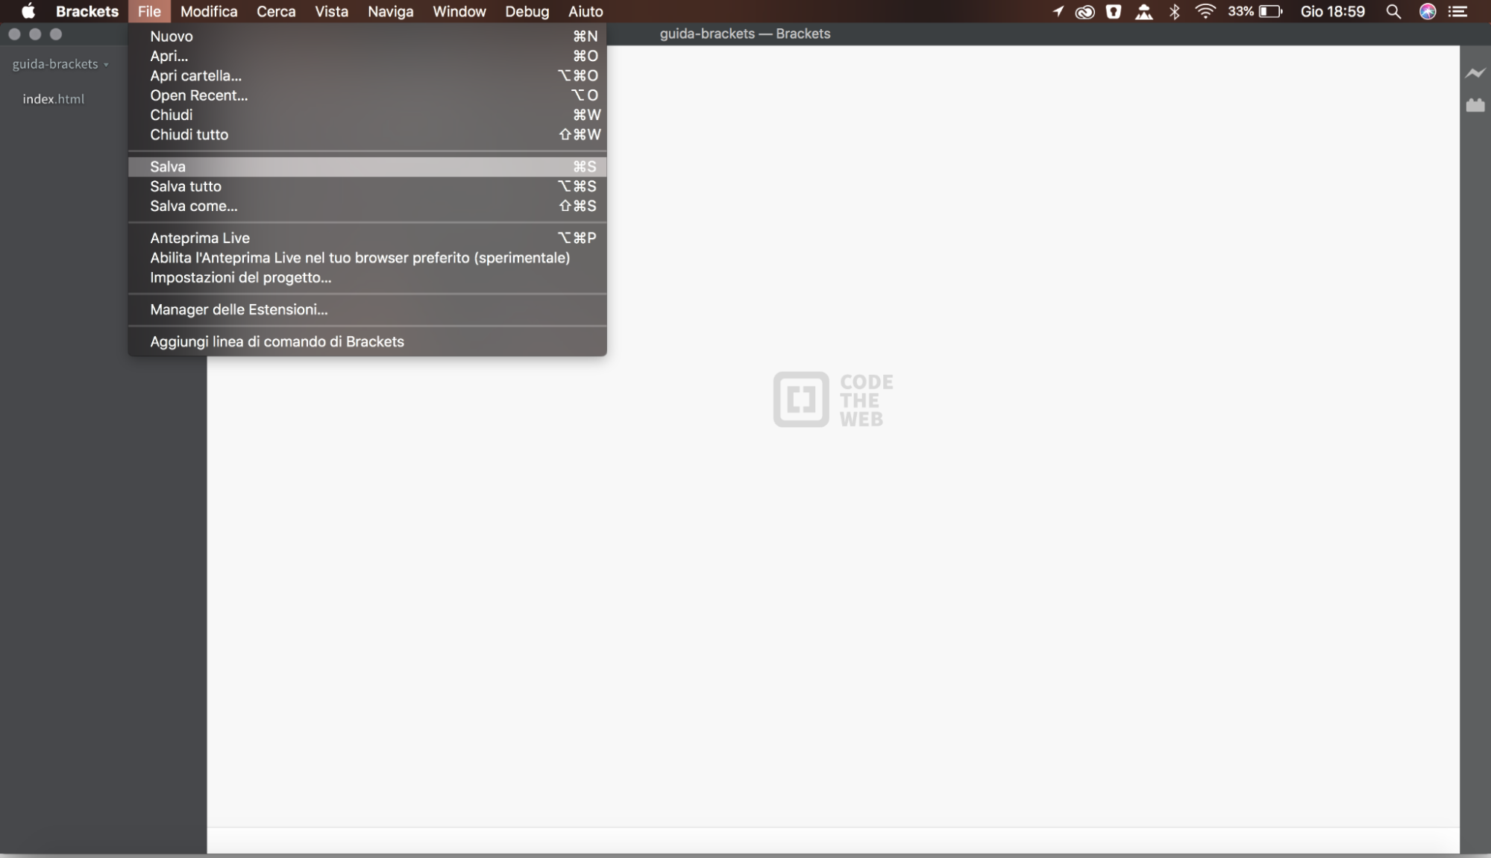Open the Notification Center list icon

click(1457, 11)
